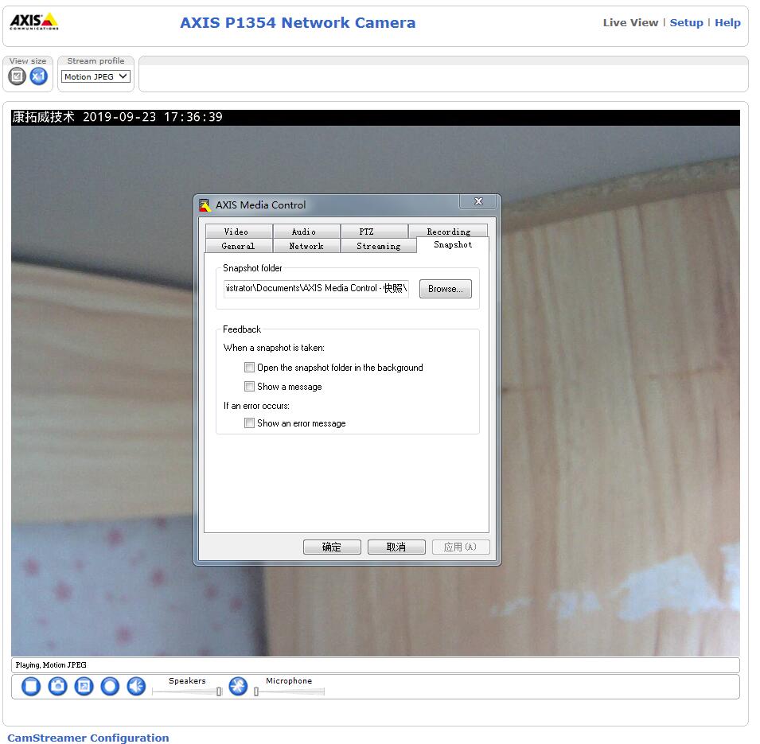Click the full screen view icon
Image resolution: width=760 pixels, height=744 pixels.
point(84,686)
